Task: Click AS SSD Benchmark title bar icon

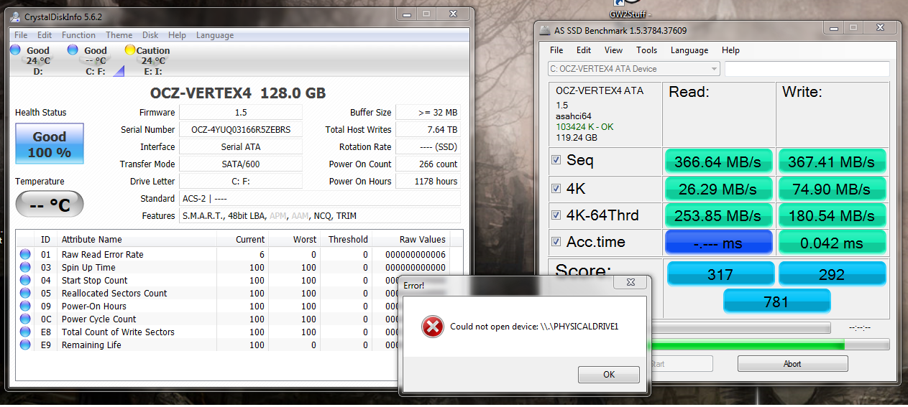Action: tap(544, 30)
